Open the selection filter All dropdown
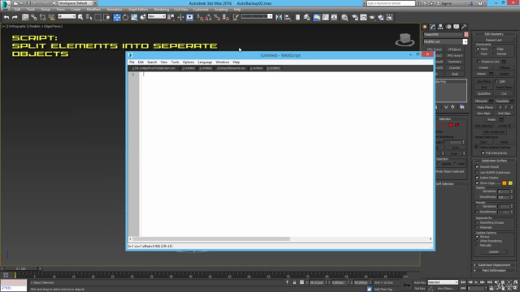This screenshot has height=292, width=520. (67, 16)
